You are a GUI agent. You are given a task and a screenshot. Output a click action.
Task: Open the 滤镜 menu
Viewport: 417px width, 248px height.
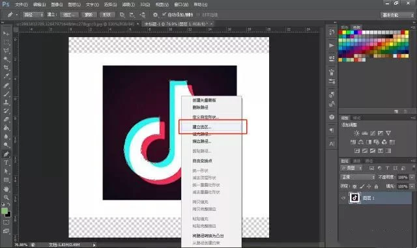pyautogui.click(x=128, y=5)
